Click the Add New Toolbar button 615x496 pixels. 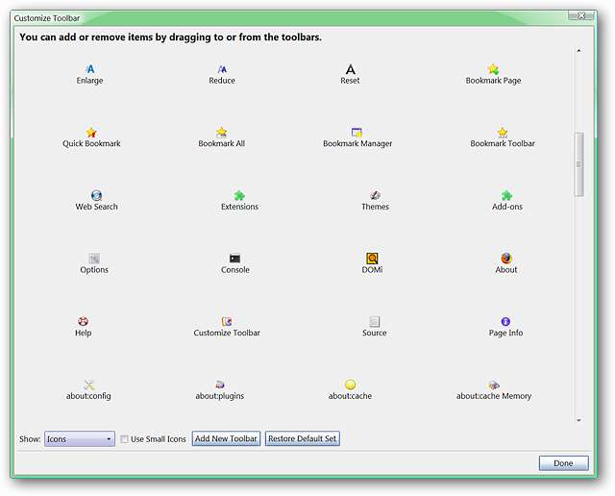tap(226, 438)
